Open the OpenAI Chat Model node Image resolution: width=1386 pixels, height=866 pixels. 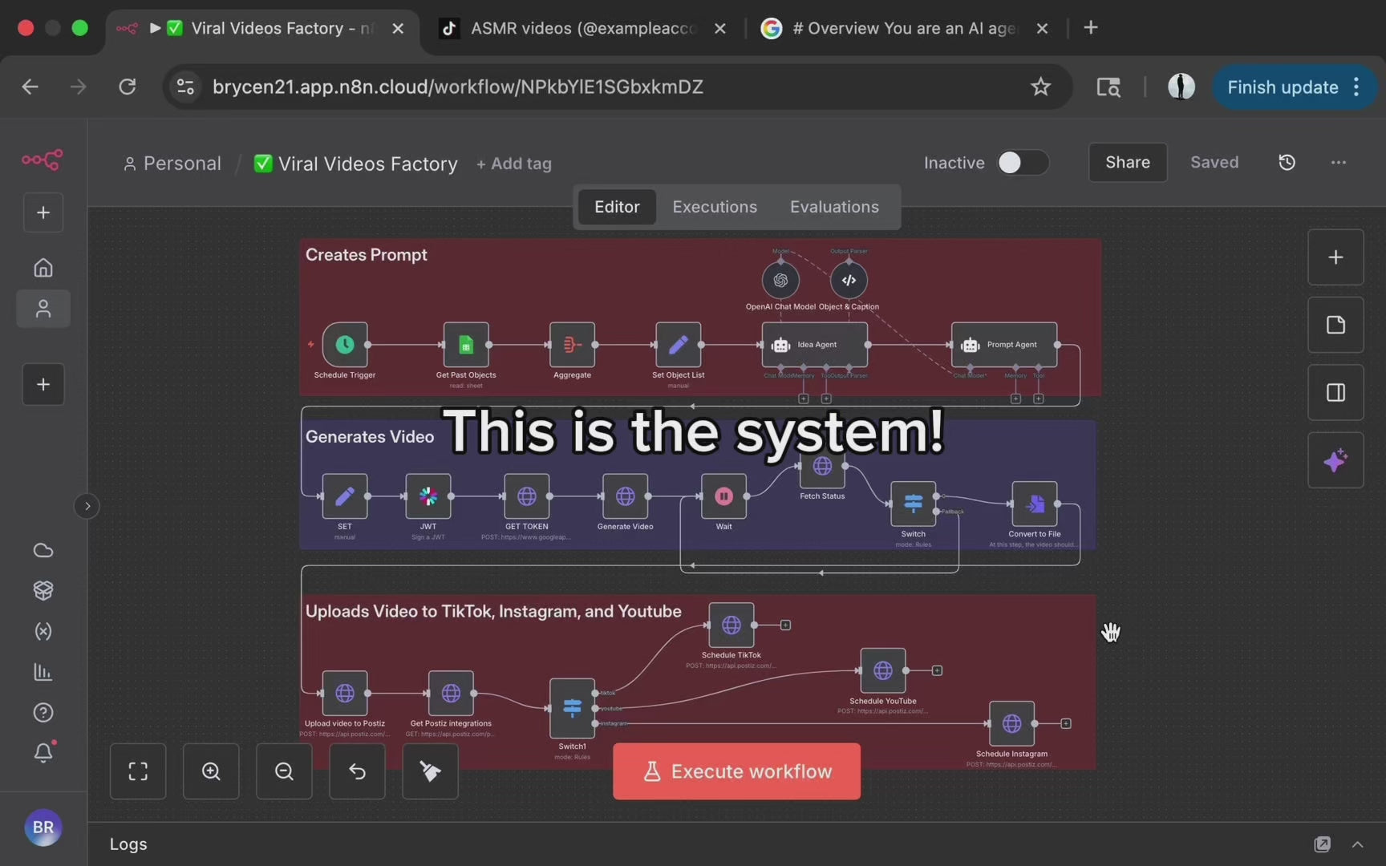click(x=780, y=281)
